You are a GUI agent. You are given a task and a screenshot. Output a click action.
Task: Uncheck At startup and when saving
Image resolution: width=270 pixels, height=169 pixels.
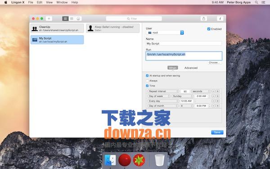pyautogui.click(x=147, y=76)
